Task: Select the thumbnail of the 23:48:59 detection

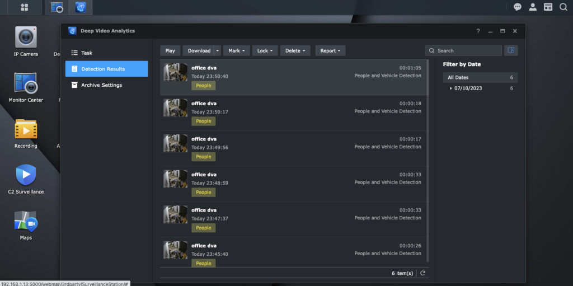Action: [175, 179]
